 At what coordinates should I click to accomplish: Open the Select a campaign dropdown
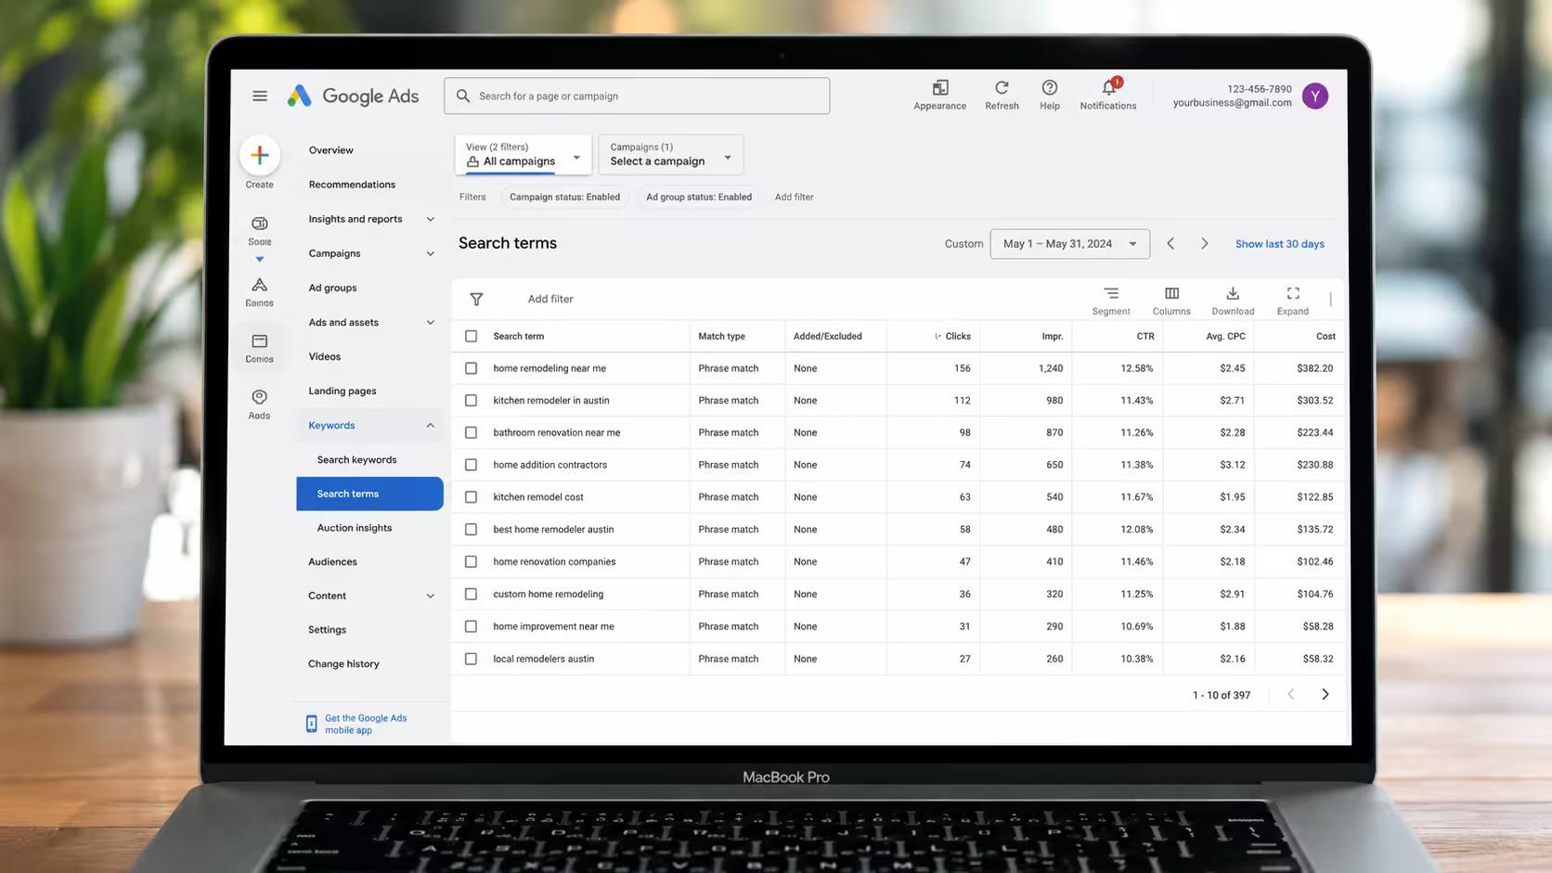pyautogui.click(x=671, y=154)
